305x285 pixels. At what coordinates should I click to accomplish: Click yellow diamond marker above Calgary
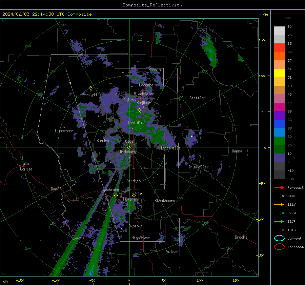(134, 195)
